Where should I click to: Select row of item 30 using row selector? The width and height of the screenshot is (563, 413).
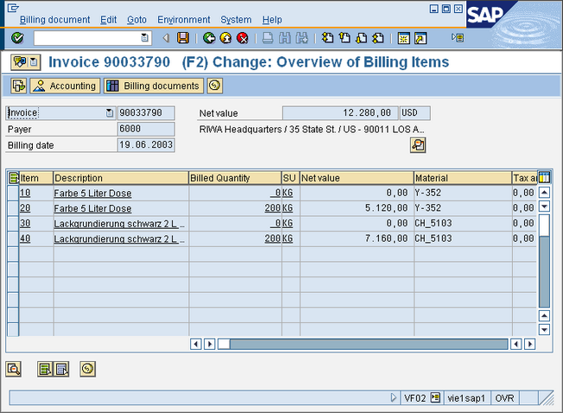point(12,223)
